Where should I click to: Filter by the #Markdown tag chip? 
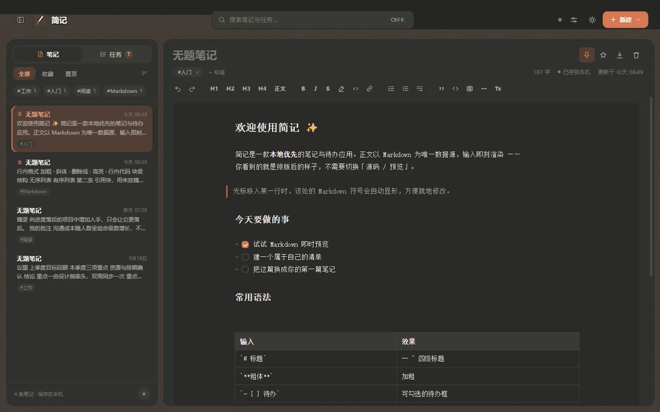(124, 91)
